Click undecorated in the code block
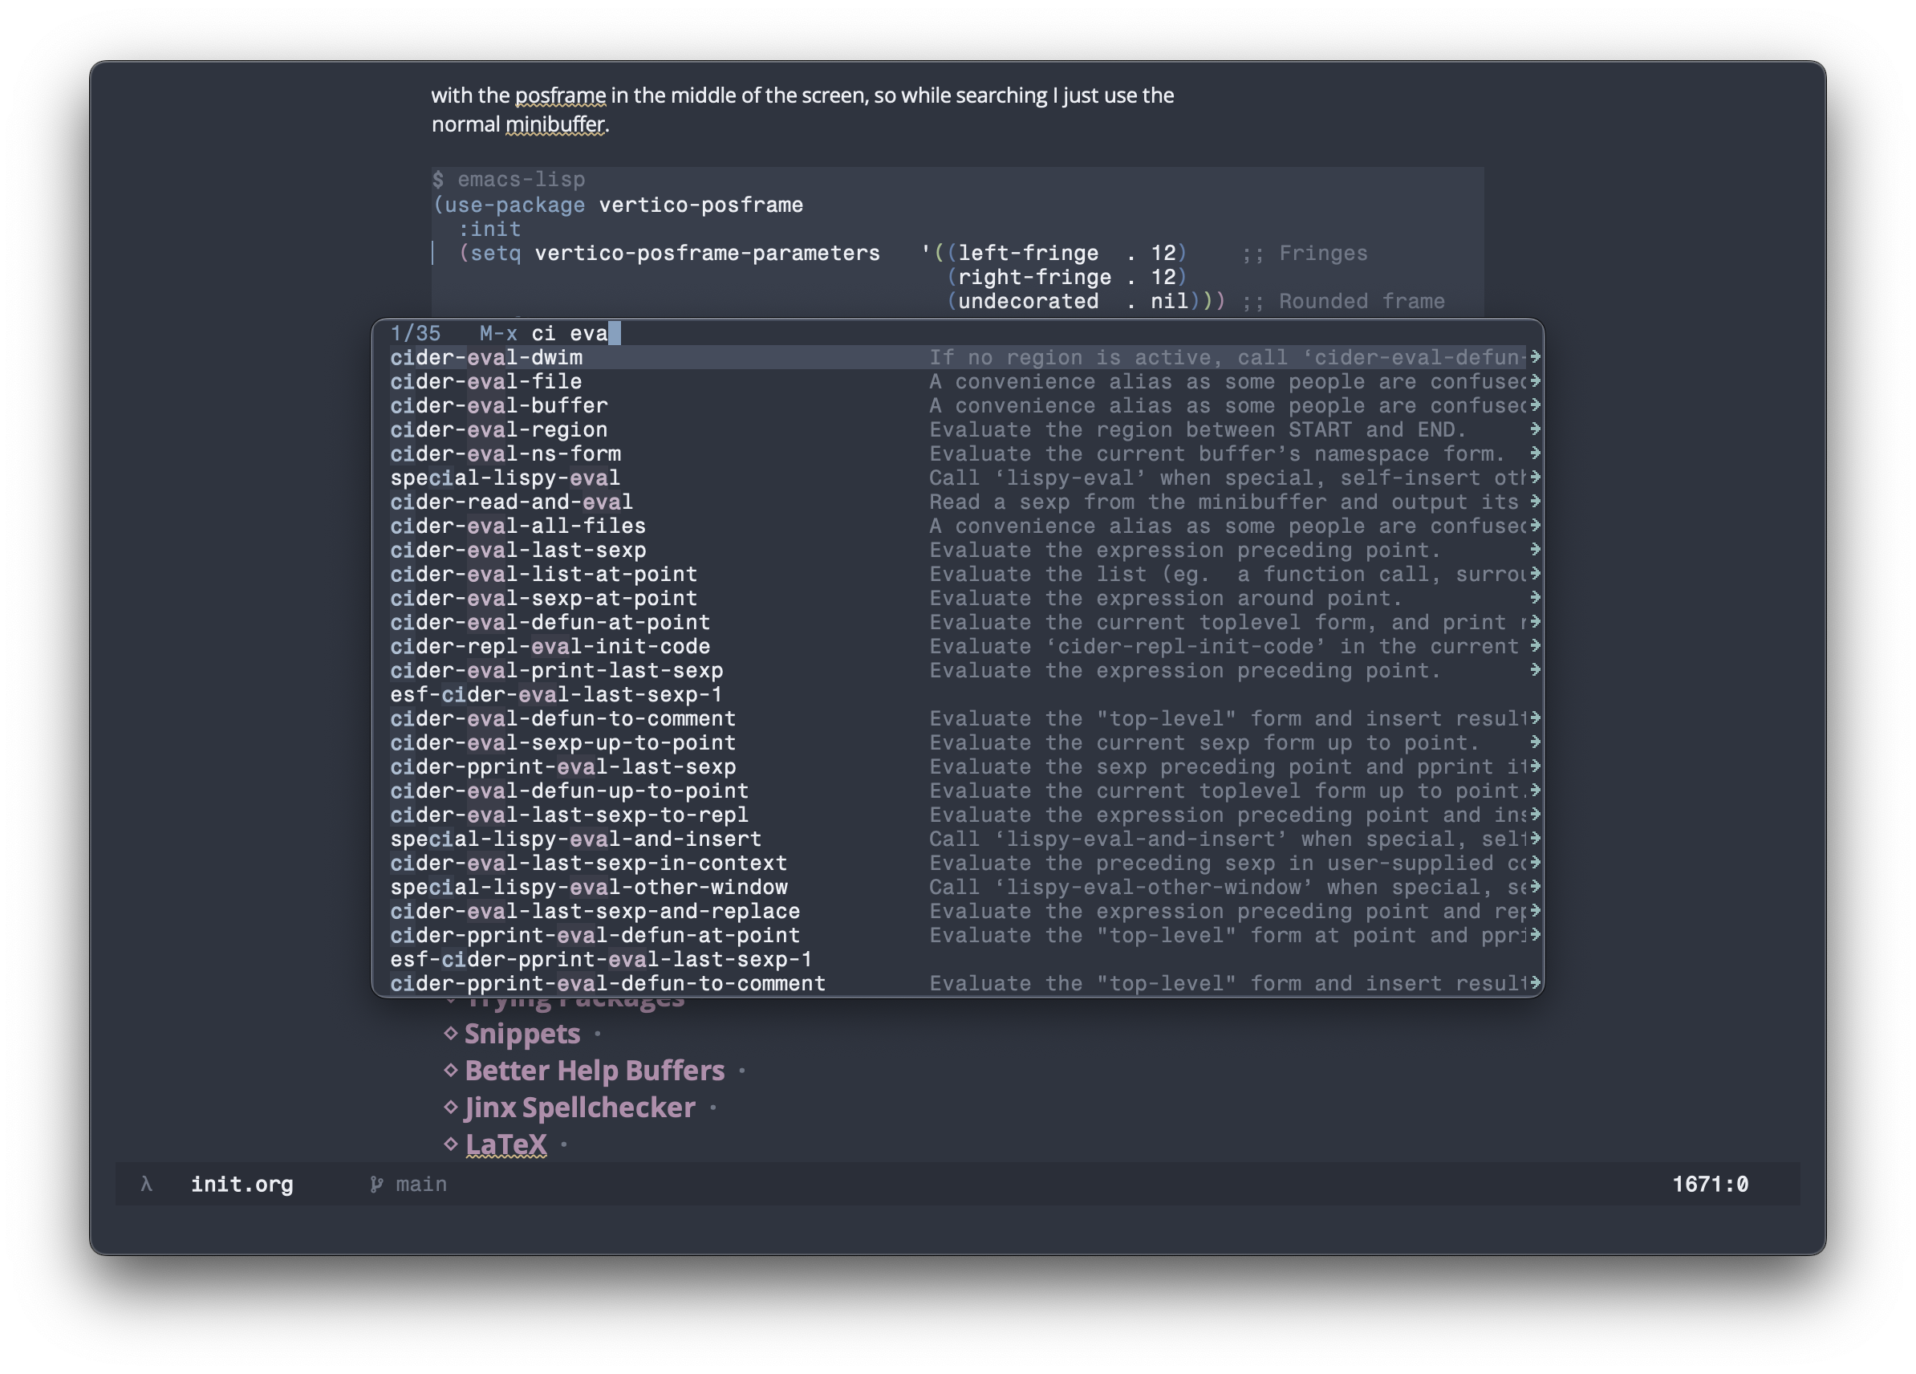 click(1027, 301)
